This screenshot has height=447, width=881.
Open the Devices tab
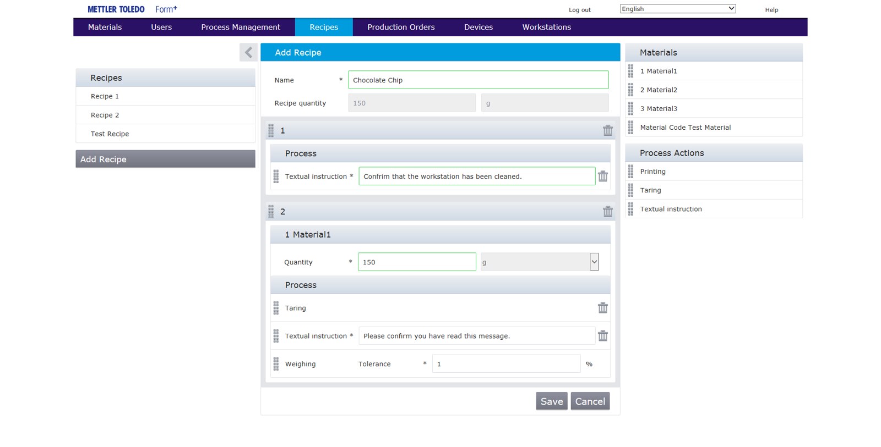click(478, 27)
